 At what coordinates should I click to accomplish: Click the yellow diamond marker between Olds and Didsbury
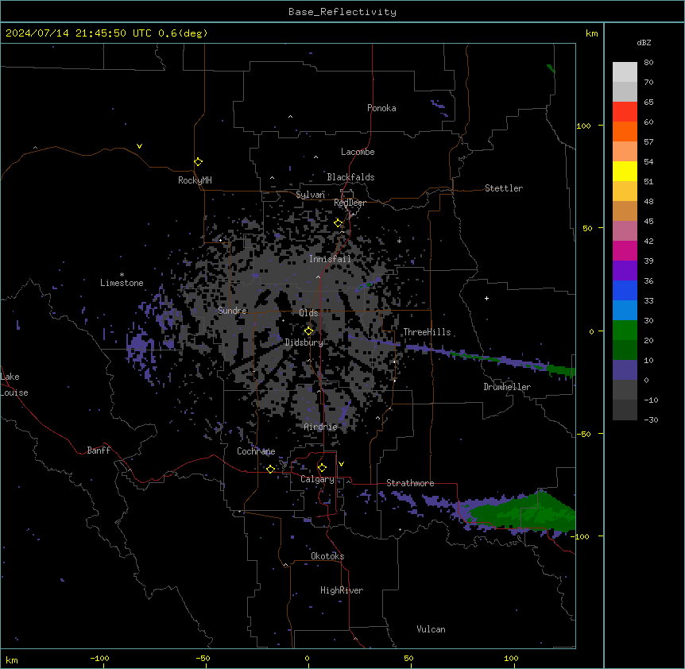pyautogui.click(x=308, y=331)
